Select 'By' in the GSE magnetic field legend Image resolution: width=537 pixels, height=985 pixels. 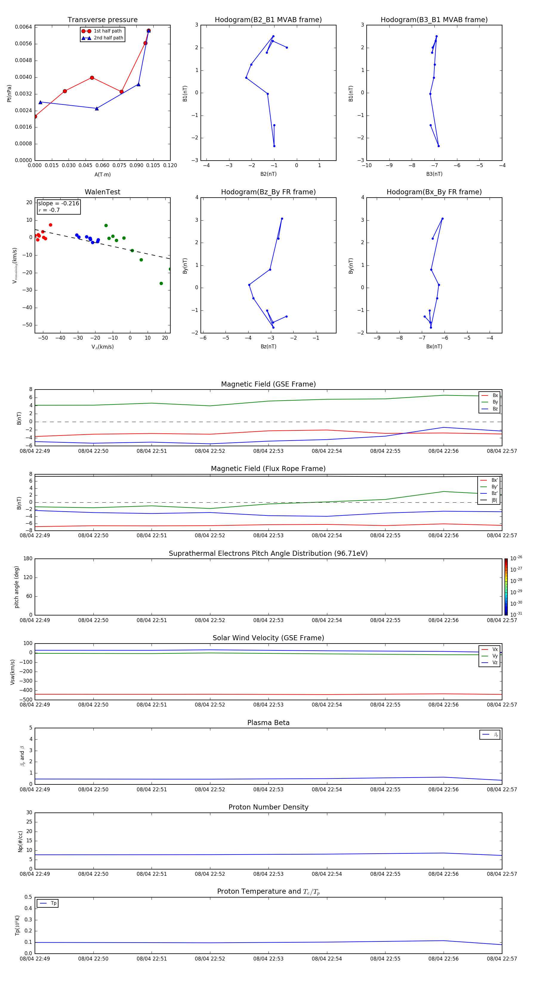(x=490, y=402)
